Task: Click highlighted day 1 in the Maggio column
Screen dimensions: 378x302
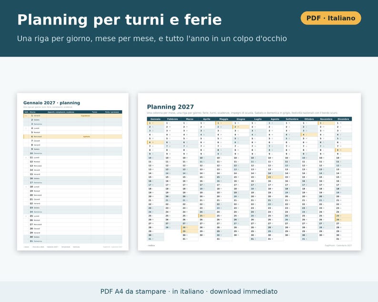Action: pyautogui.click(x=224, y=123)
